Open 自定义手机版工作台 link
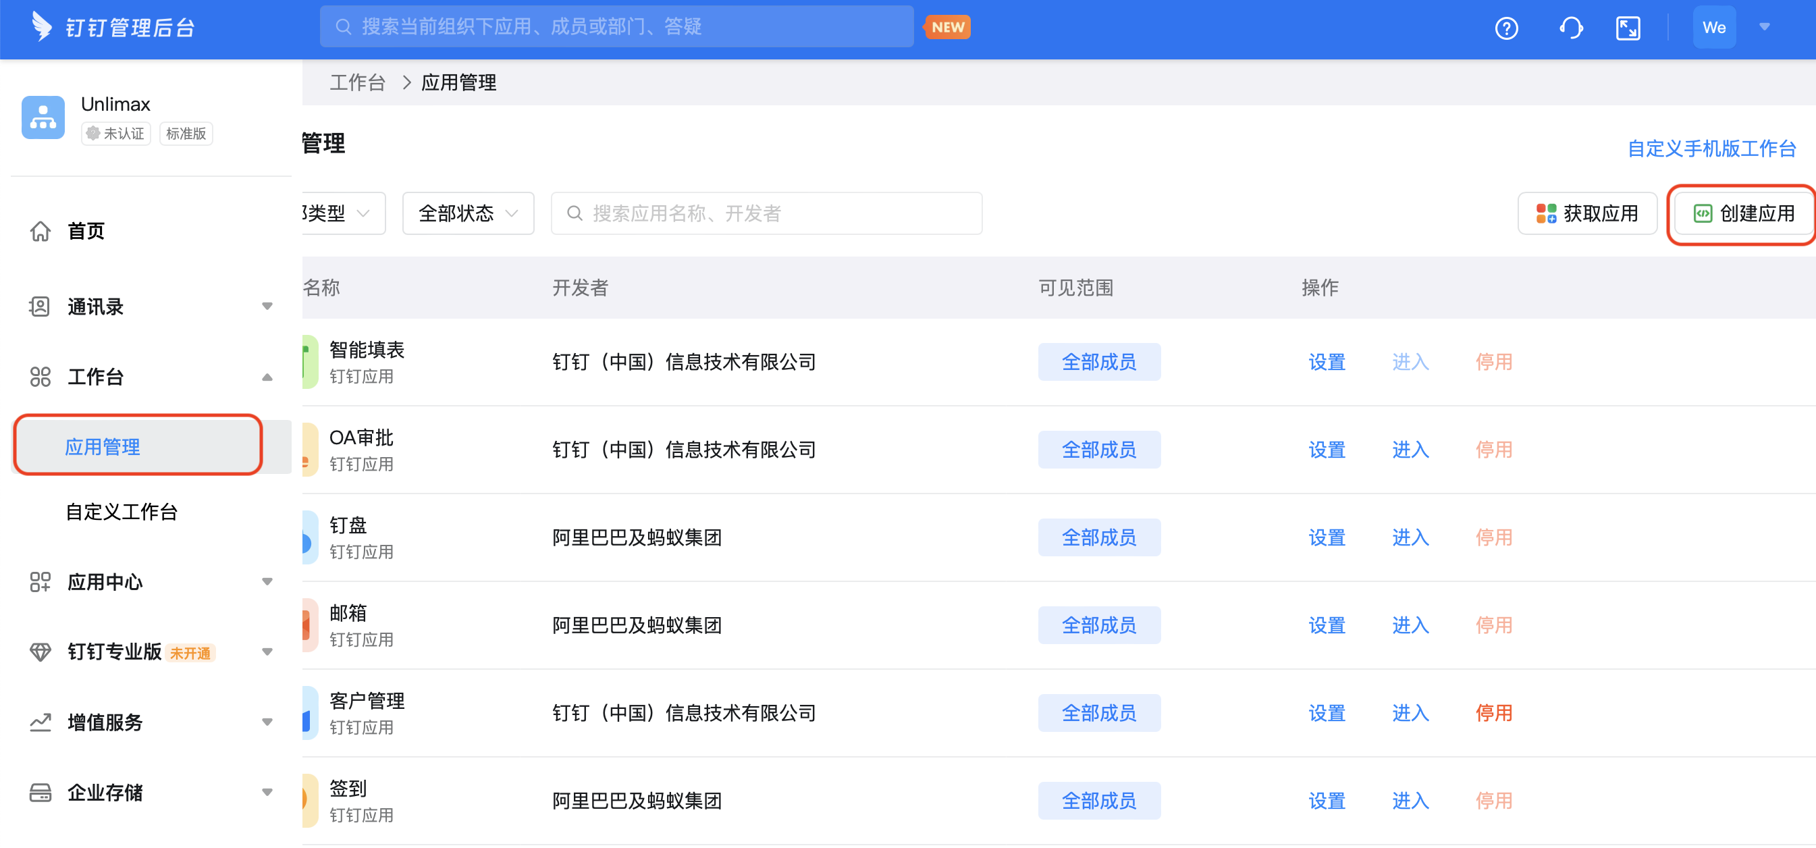This screenshot has width=1816, height=848. point(1711,148)
